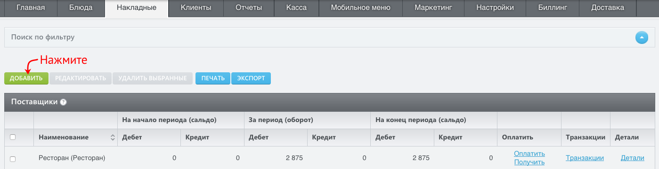This screenshot has width=659, height=169.
Task: Open the Настройки tab
Action: [495, 8]
